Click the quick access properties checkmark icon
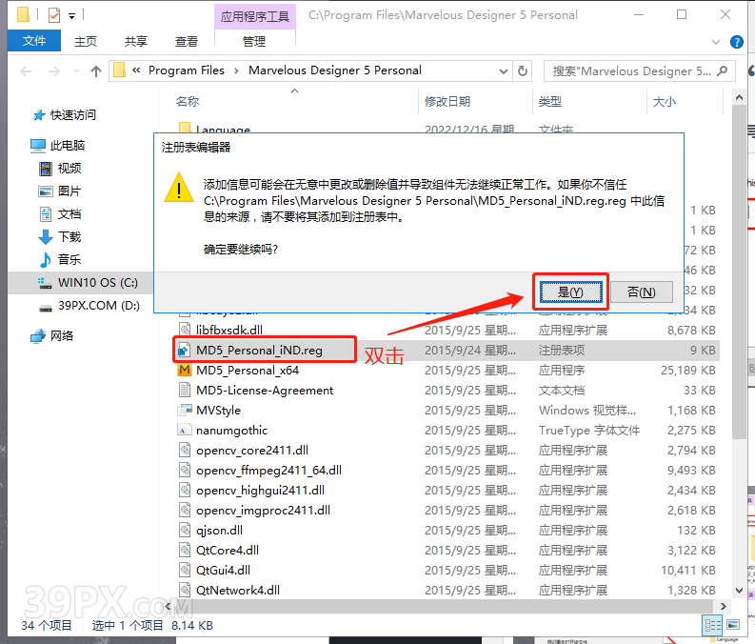 click(x=54, y=15)
